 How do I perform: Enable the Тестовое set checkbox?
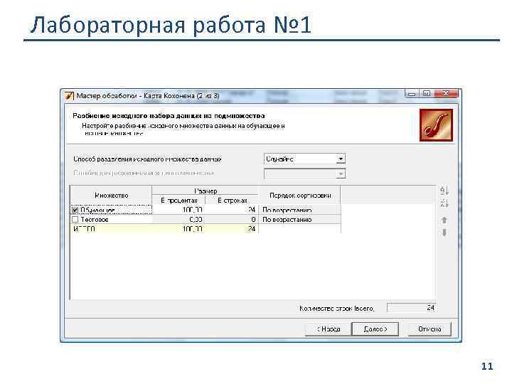[75, 220]
